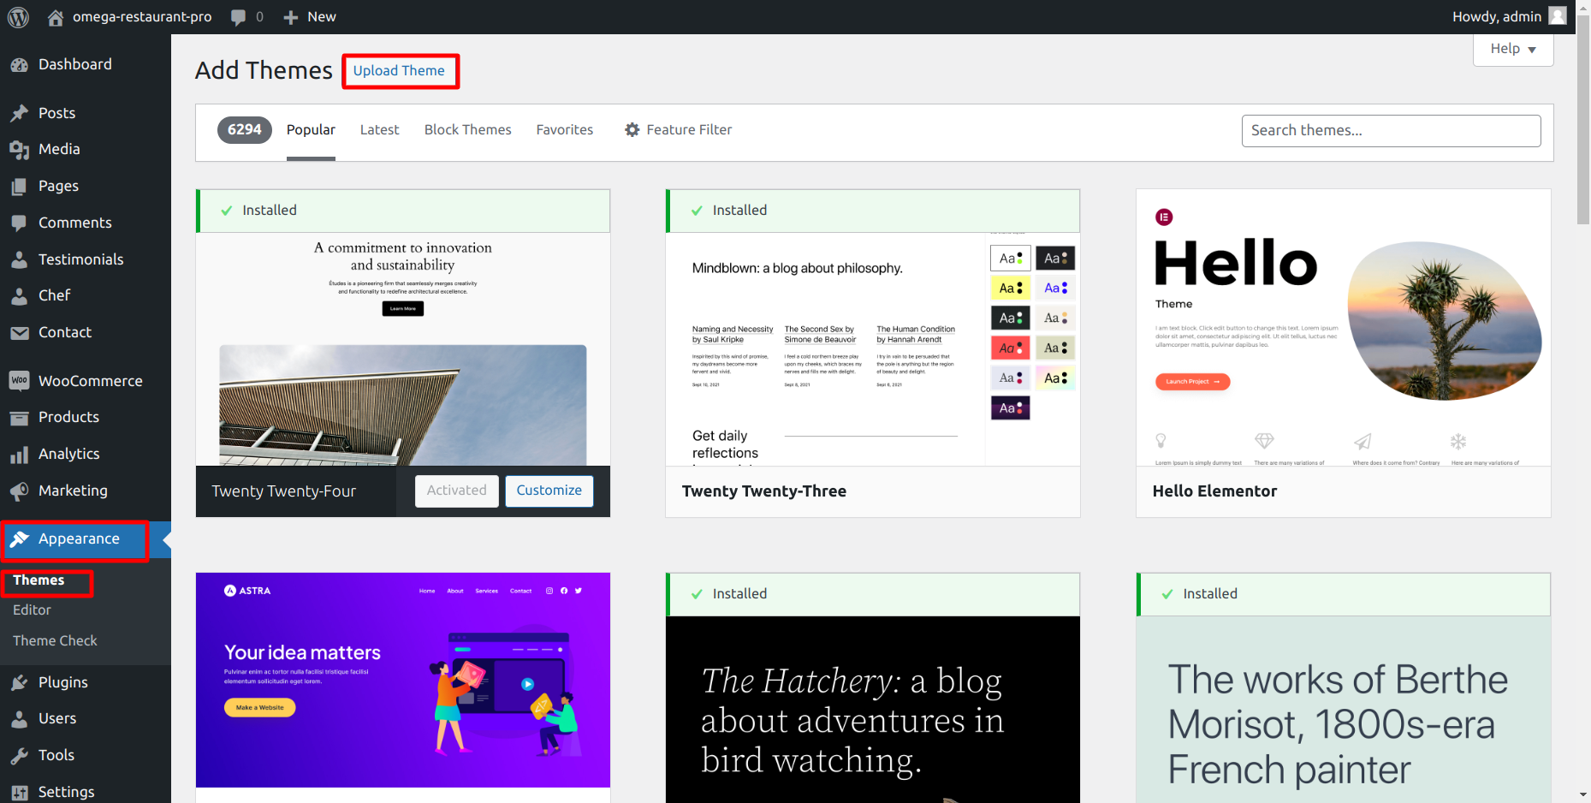Click the Upload Theme button
The image size is (1591, 803).
tap(399, 71)
